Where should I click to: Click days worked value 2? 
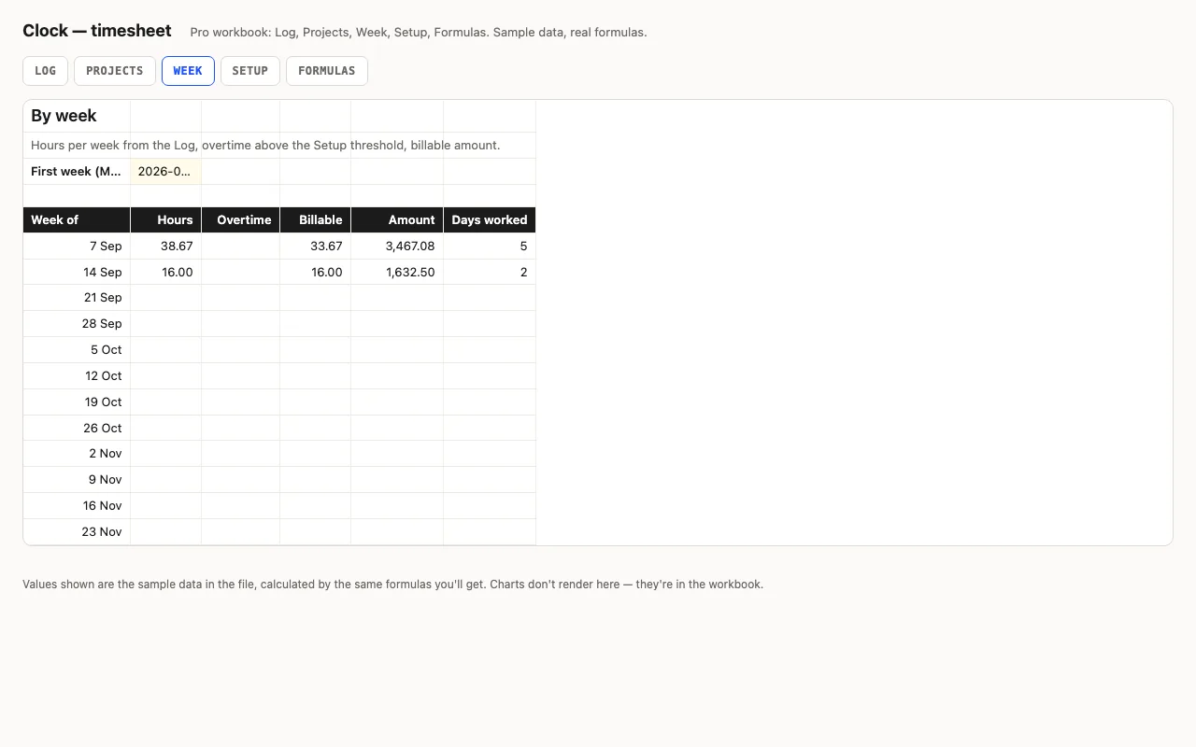pos(490,273)
